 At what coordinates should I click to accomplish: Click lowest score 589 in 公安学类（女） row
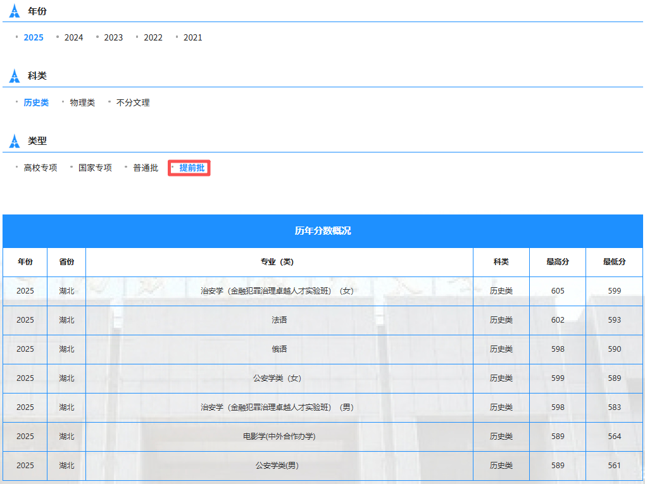(x=615, y=379)
